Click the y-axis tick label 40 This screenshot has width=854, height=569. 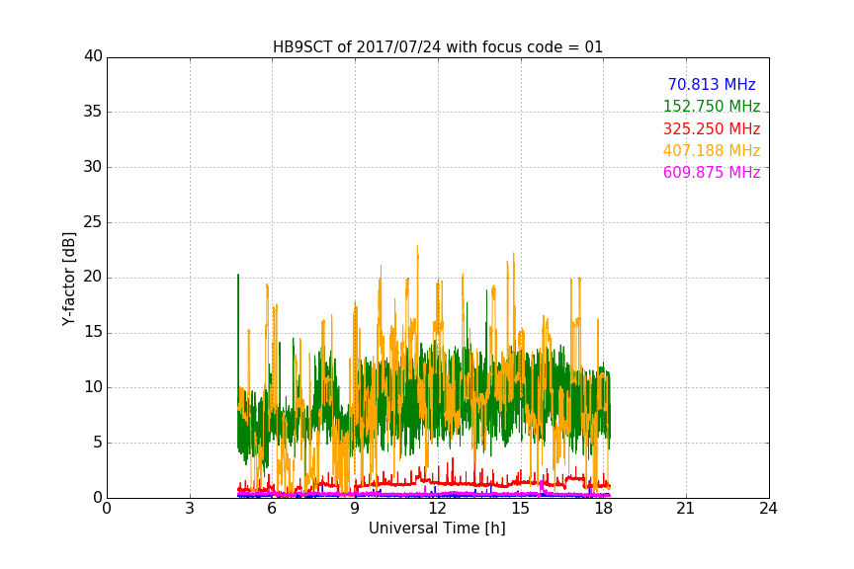[x=93, y=56]
